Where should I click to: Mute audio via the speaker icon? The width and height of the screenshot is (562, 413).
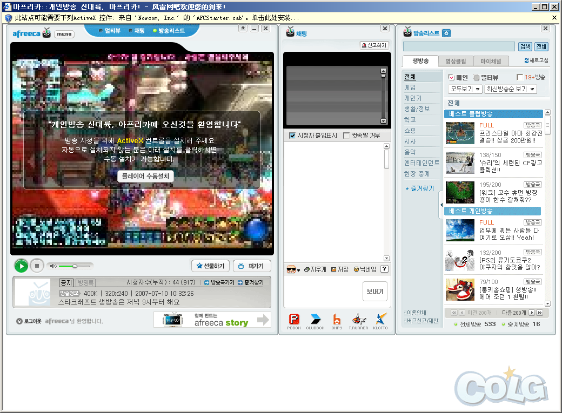pyautogui.click(x=52, y=266)
